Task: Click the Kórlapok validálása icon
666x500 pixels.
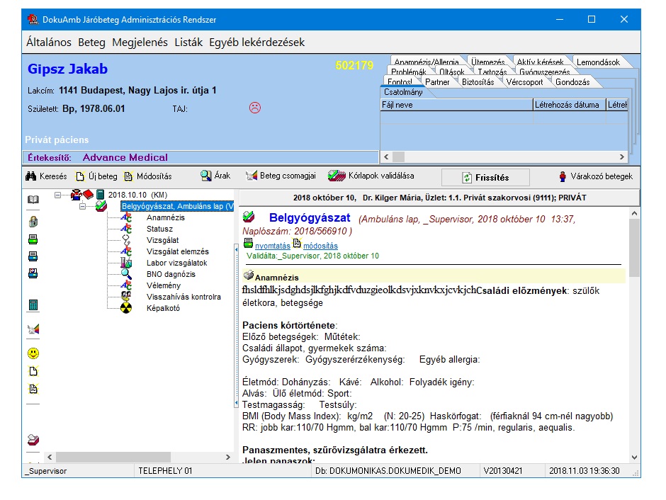Action: click(337, 176)
